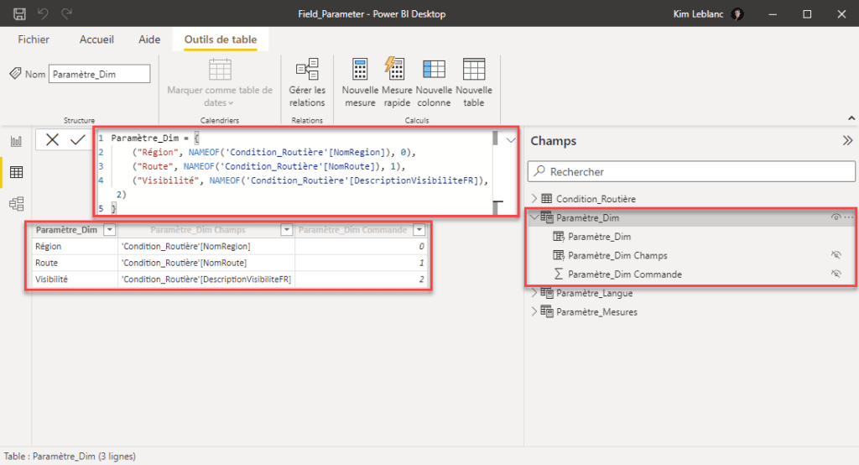
Task: Create a Mesure rapide
Action: click(x=397, y=83)
